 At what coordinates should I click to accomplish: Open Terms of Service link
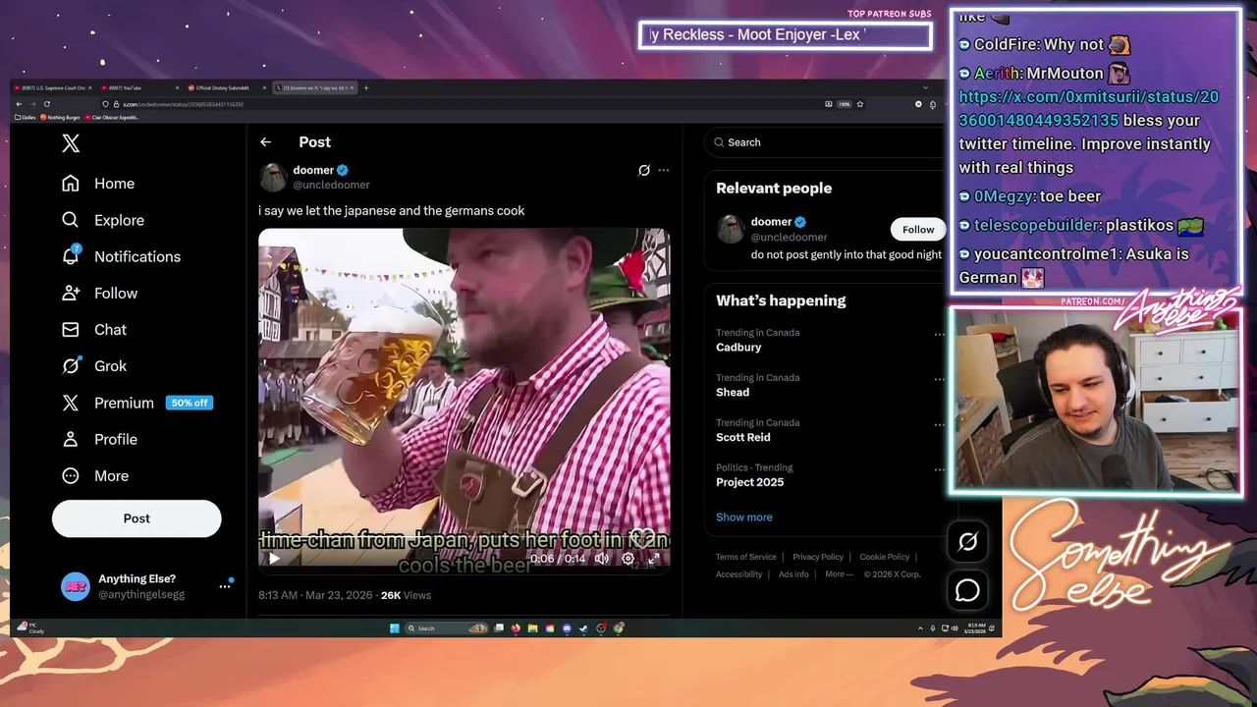tap(745, 557)
